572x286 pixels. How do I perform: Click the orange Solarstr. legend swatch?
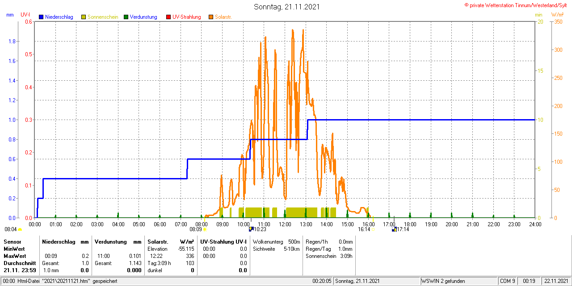coord(210,17)
